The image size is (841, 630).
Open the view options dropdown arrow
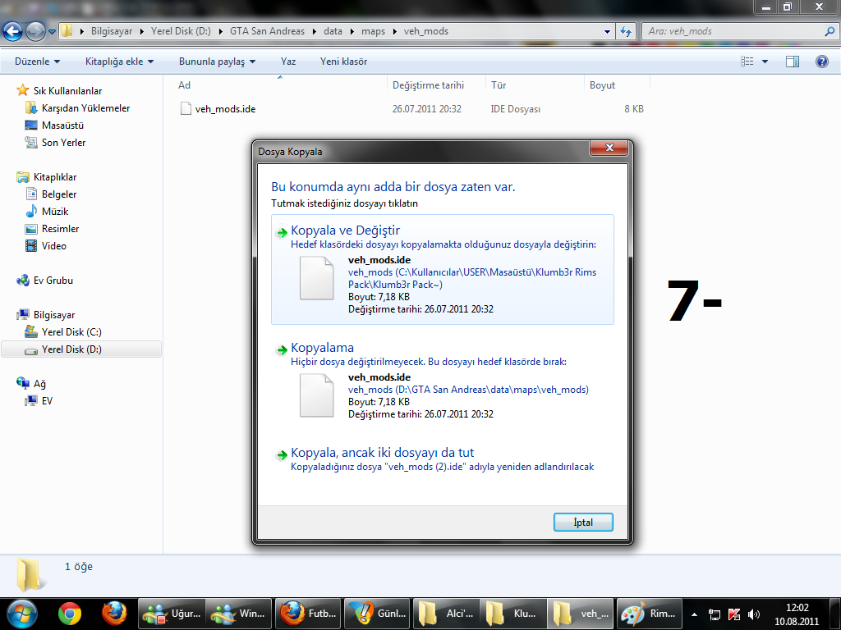pyautogui.click(x=765, y=62)
